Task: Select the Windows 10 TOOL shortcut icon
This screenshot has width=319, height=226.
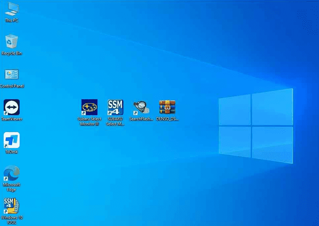Action: [12, 206]
